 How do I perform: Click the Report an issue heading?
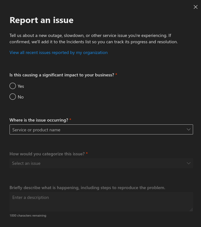tap(41, 20)
